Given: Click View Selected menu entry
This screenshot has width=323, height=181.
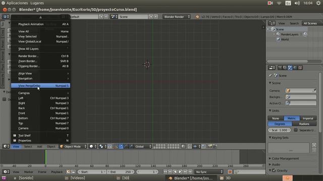Looking at the screenshot, I should pyautogui.click(x=40, y=37).
